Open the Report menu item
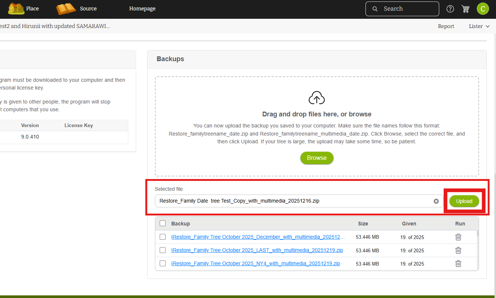This screenshot has height=298, width=496. click(446, 26)
